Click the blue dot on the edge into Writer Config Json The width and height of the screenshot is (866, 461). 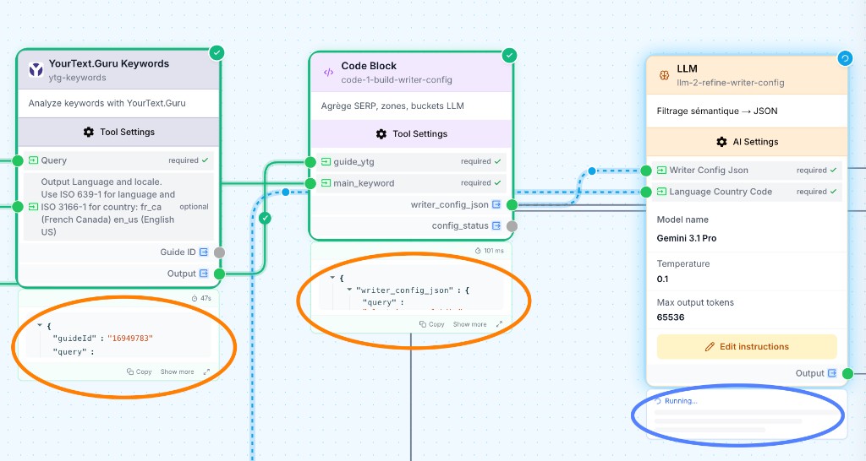591,171
